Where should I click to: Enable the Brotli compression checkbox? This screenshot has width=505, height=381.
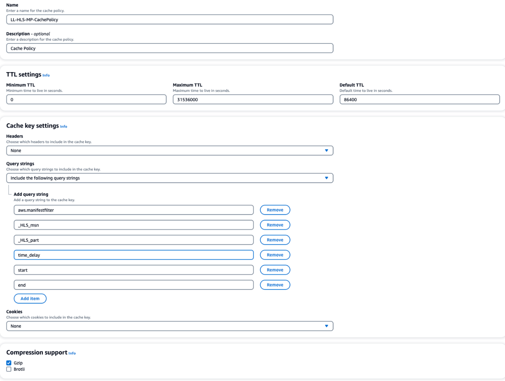(9, 369)
